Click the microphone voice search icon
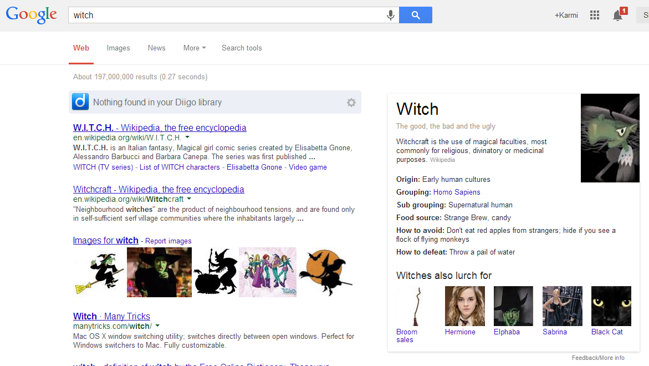This screenshot has height=366, width=649. click(x=390, y=16)
